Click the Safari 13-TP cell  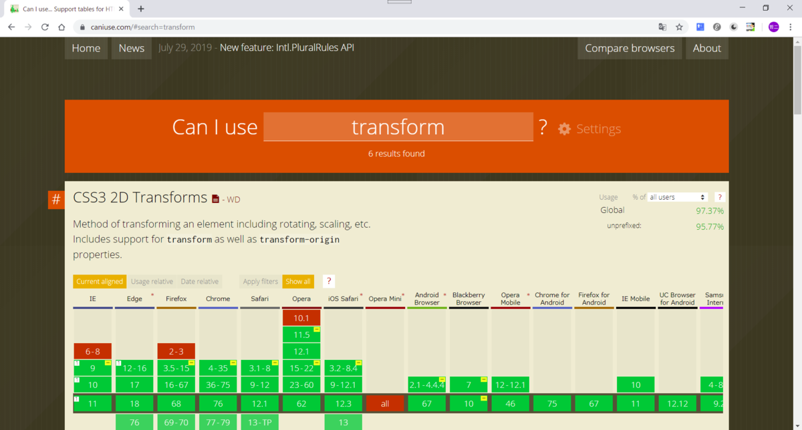point(260,422)
